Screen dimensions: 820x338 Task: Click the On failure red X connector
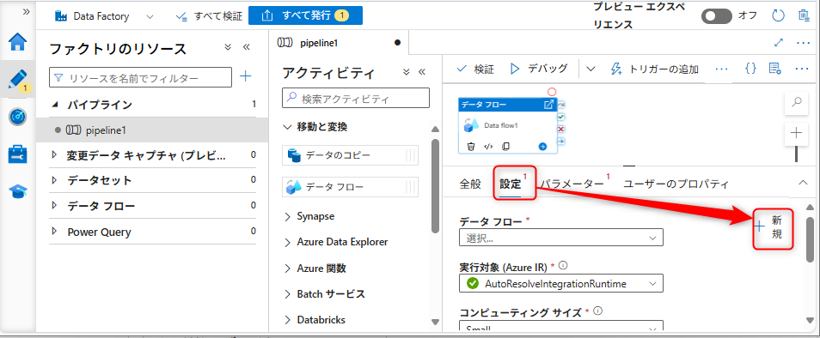561,129
